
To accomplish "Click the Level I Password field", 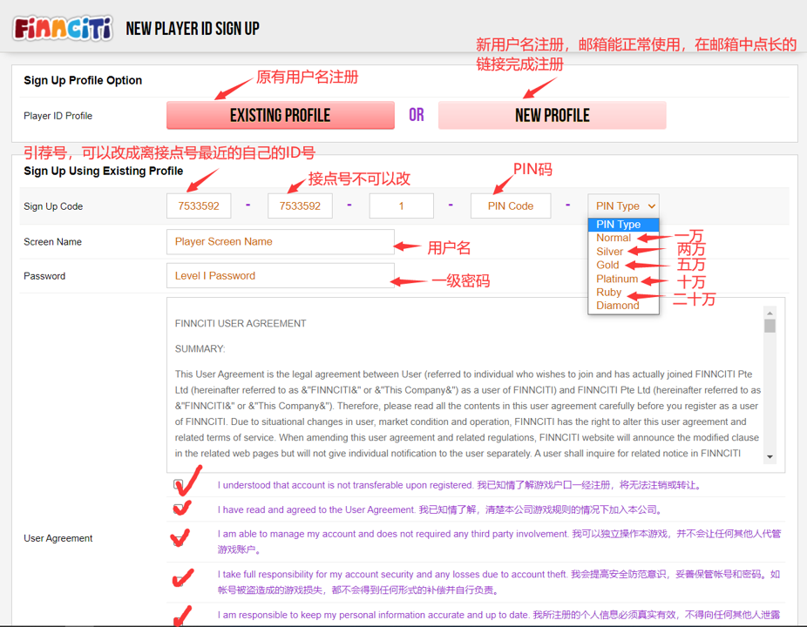I will click(281, 276).
